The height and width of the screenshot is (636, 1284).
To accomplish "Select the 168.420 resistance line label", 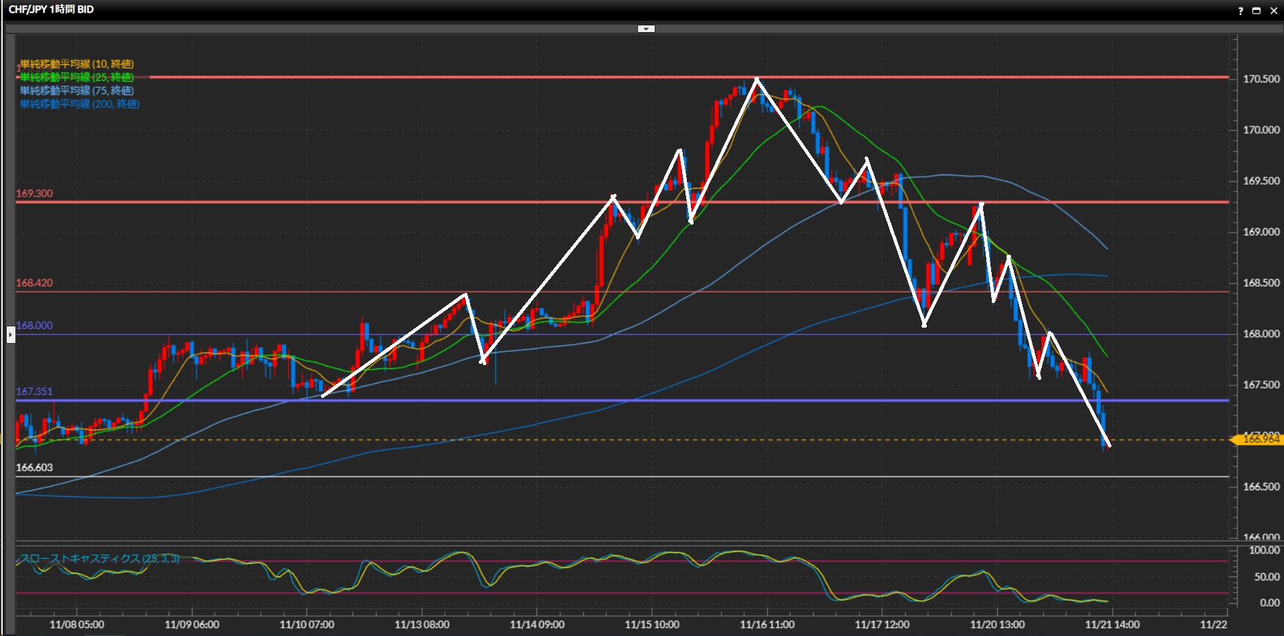I will coord(34,283).
